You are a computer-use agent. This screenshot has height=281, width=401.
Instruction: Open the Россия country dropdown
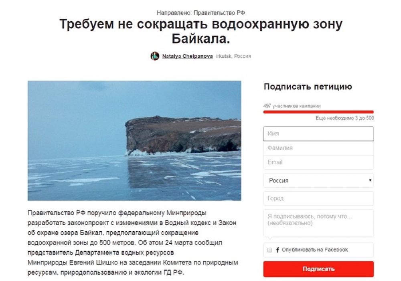318,180
